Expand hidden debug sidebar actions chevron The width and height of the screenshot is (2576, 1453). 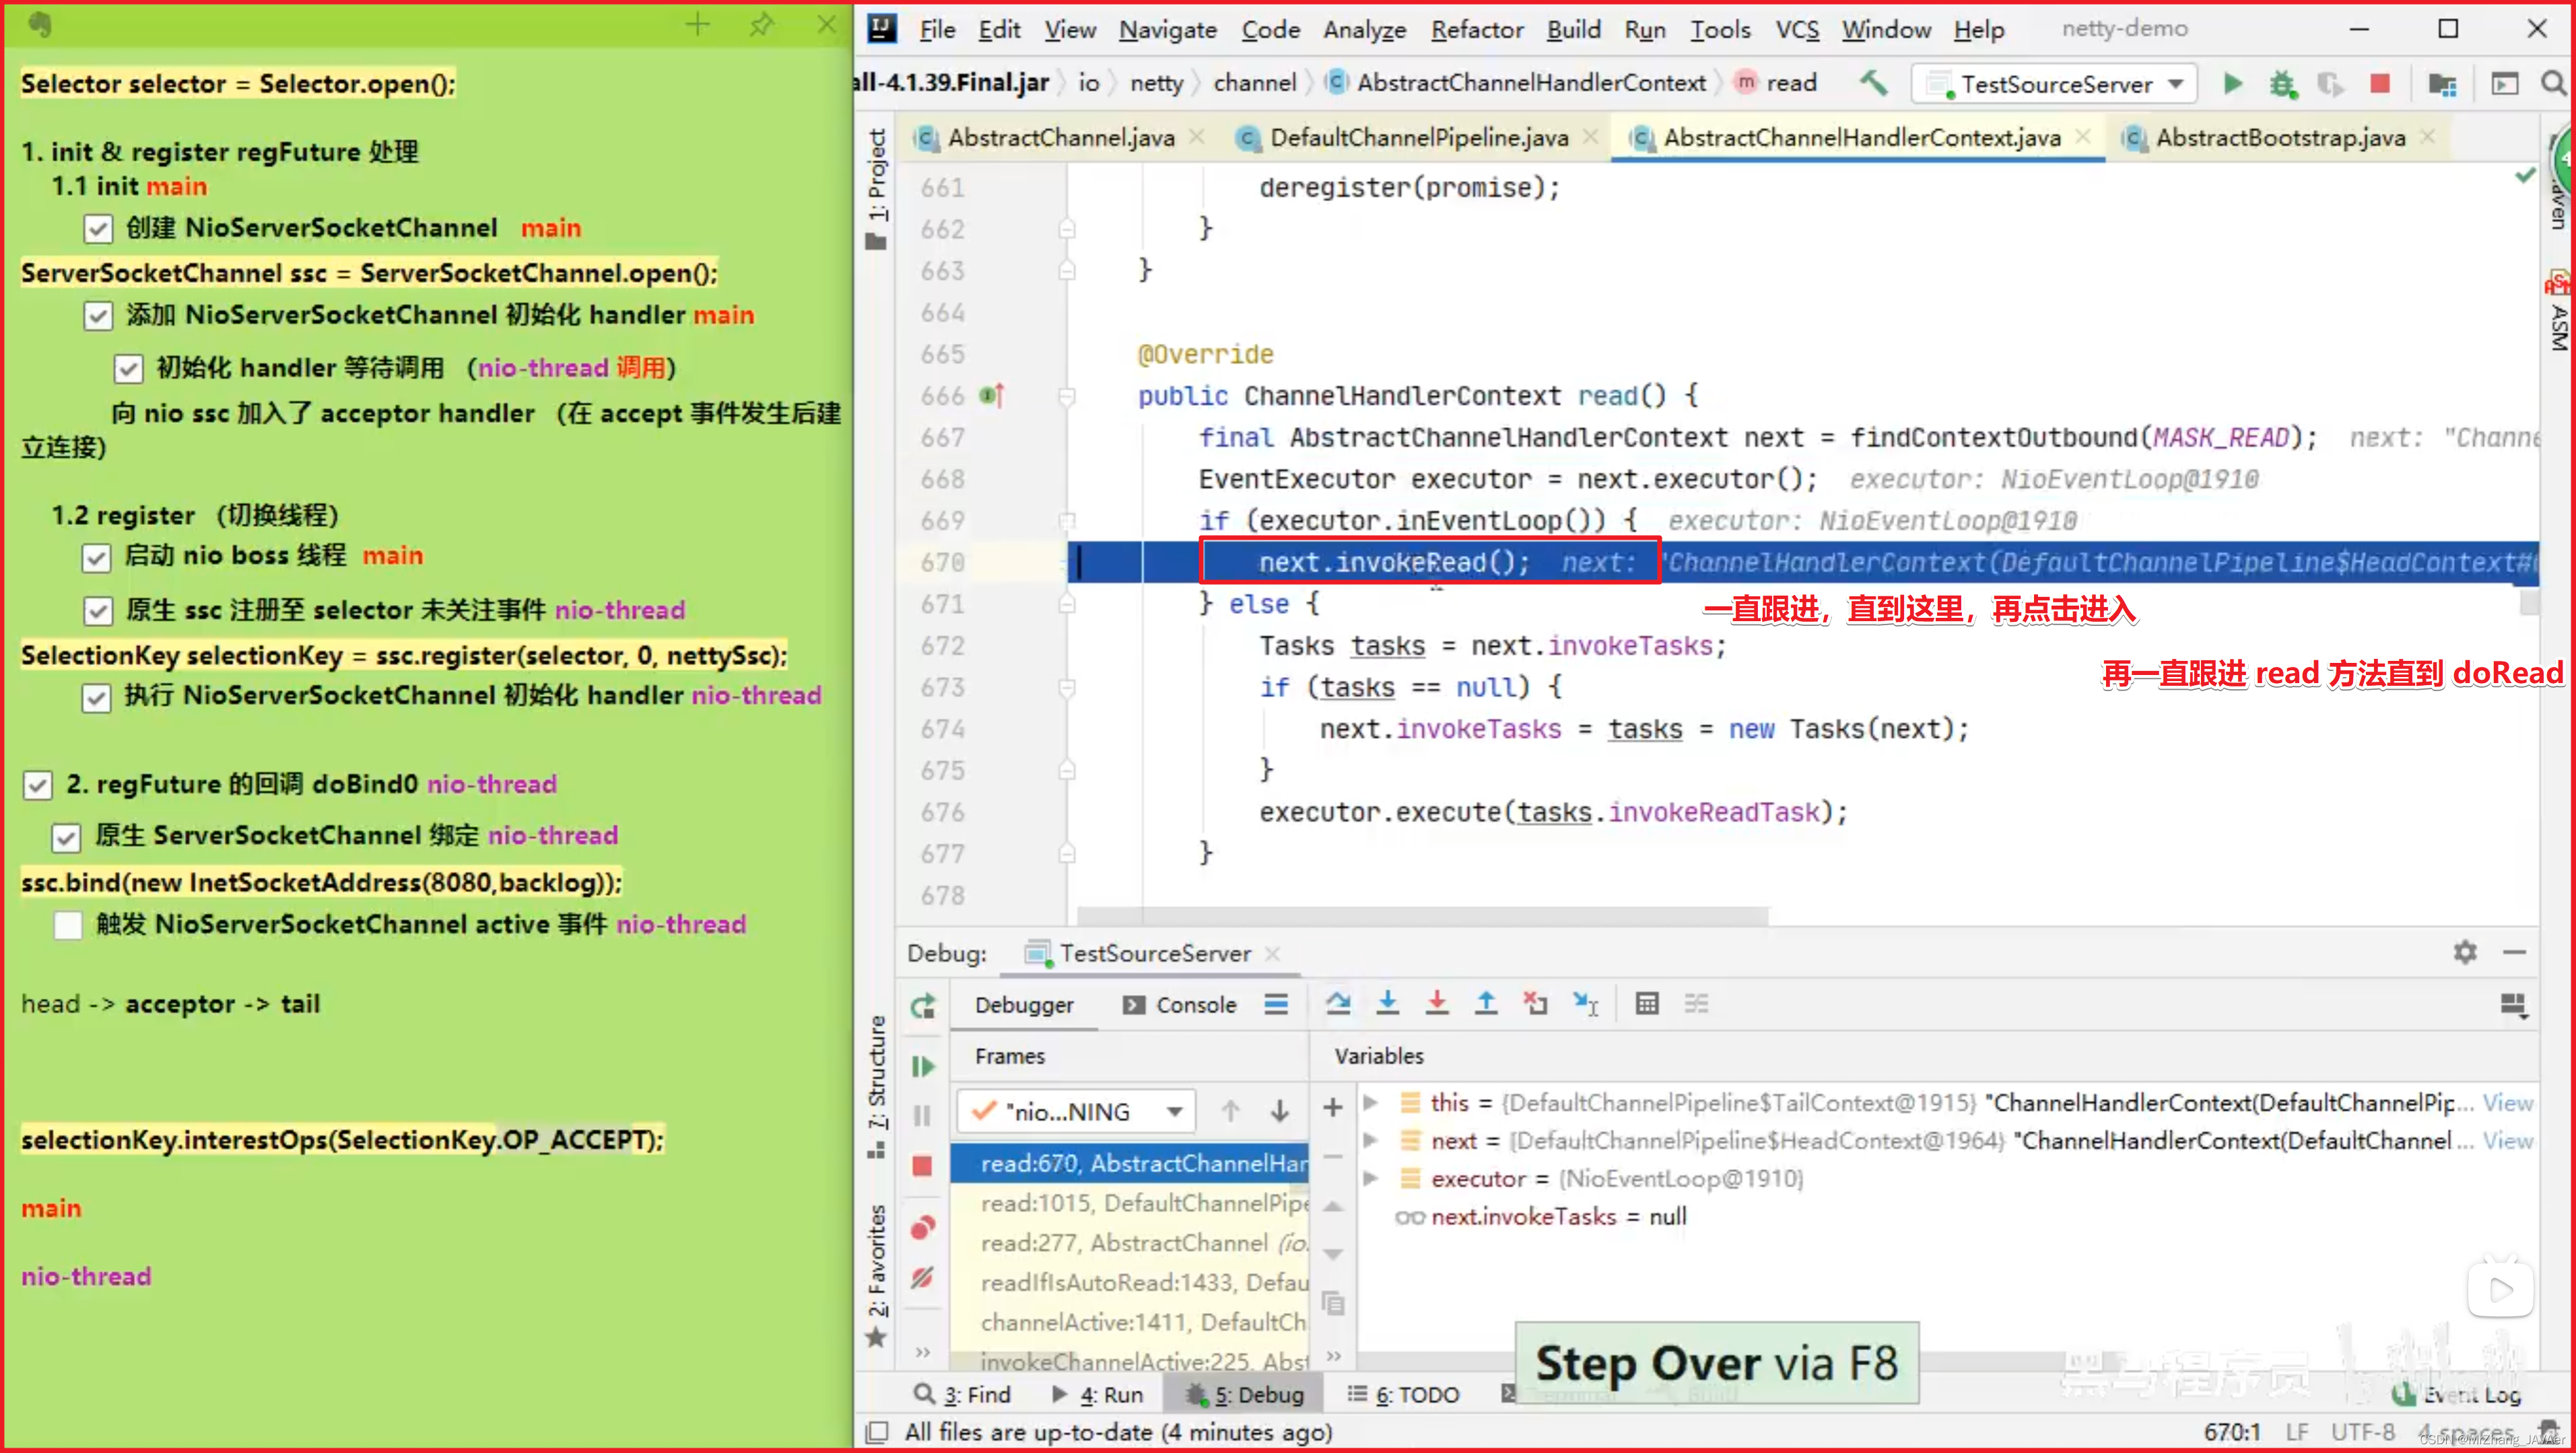pyautogui.click(x=923, y=1352)
